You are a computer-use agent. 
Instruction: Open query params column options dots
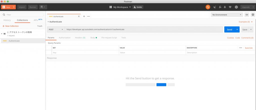(241, 48)
